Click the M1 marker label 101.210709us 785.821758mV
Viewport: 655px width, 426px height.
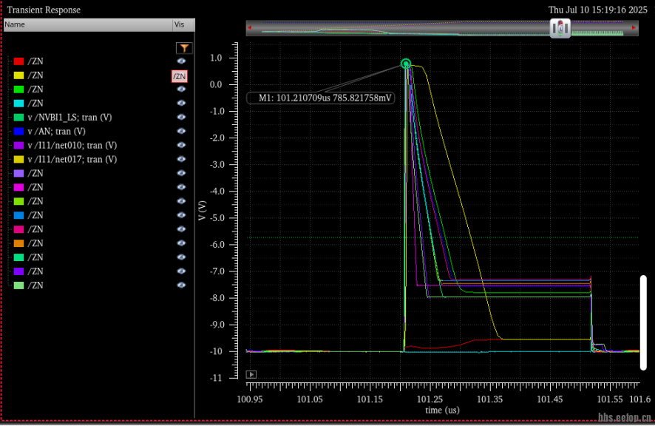point(321,98)
